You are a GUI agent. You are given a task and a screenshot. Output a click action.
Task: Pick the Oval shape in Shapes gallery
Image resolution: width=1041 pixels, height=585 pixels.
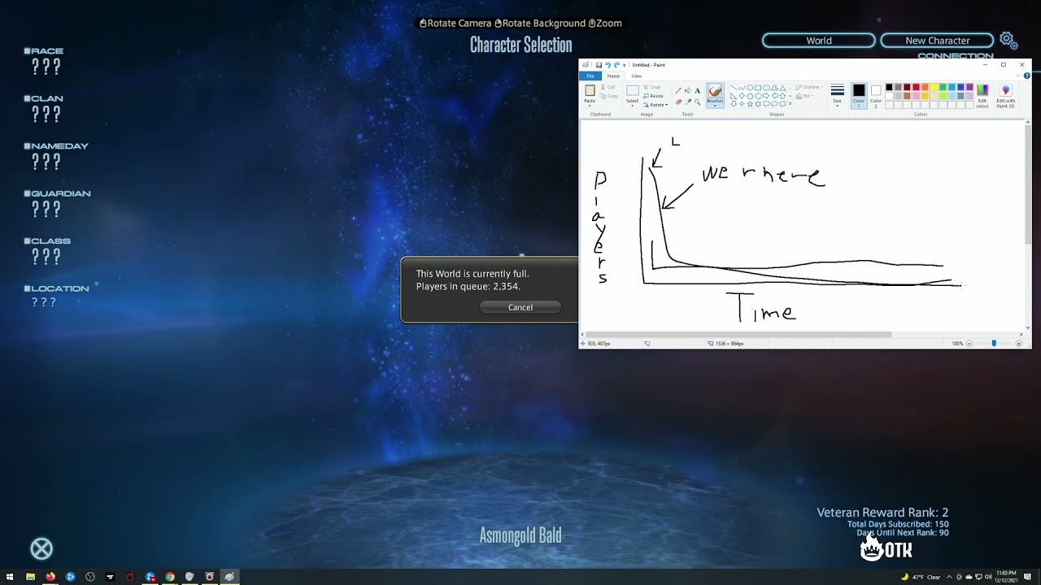tap(750, 88)
